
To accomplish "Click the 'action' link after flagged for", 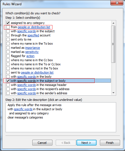I will click(30, 56).
